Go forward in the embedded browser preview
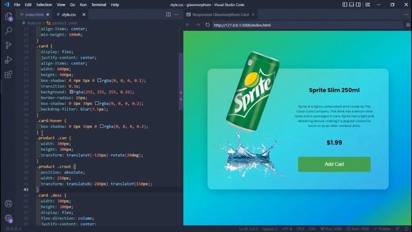Image resolution: width=412 pixels, height=232 pixels. tap(198, 24)
